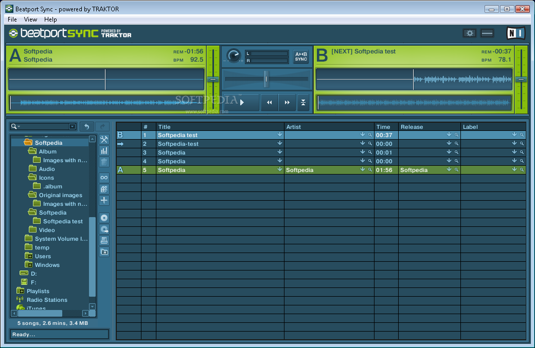Click the tree horizontal scrollbar right arrow
This screenshot has height=348, width=535.
85,313
